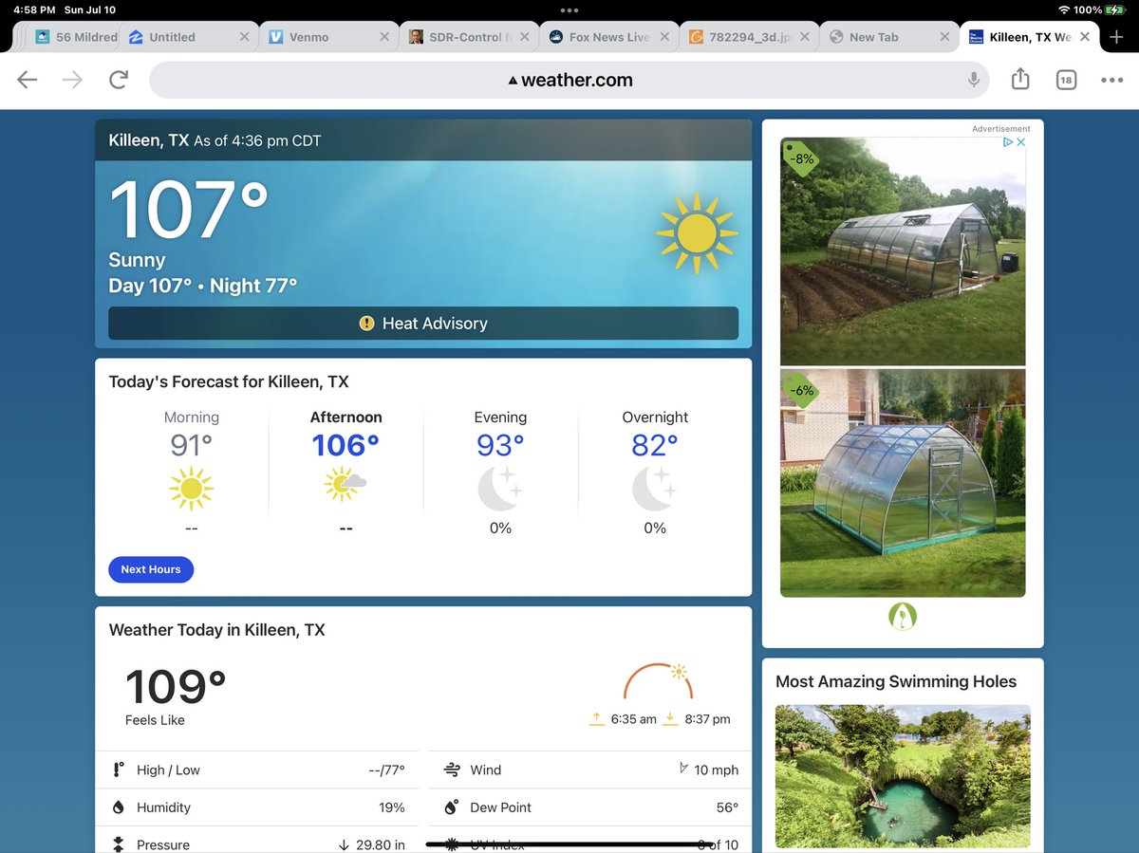Image resolution: width=1139 pixels, height=853 pixels.
Task: Open the -6% greenhouse ad image
Action: pyautogui.click(x=903, y=483)
